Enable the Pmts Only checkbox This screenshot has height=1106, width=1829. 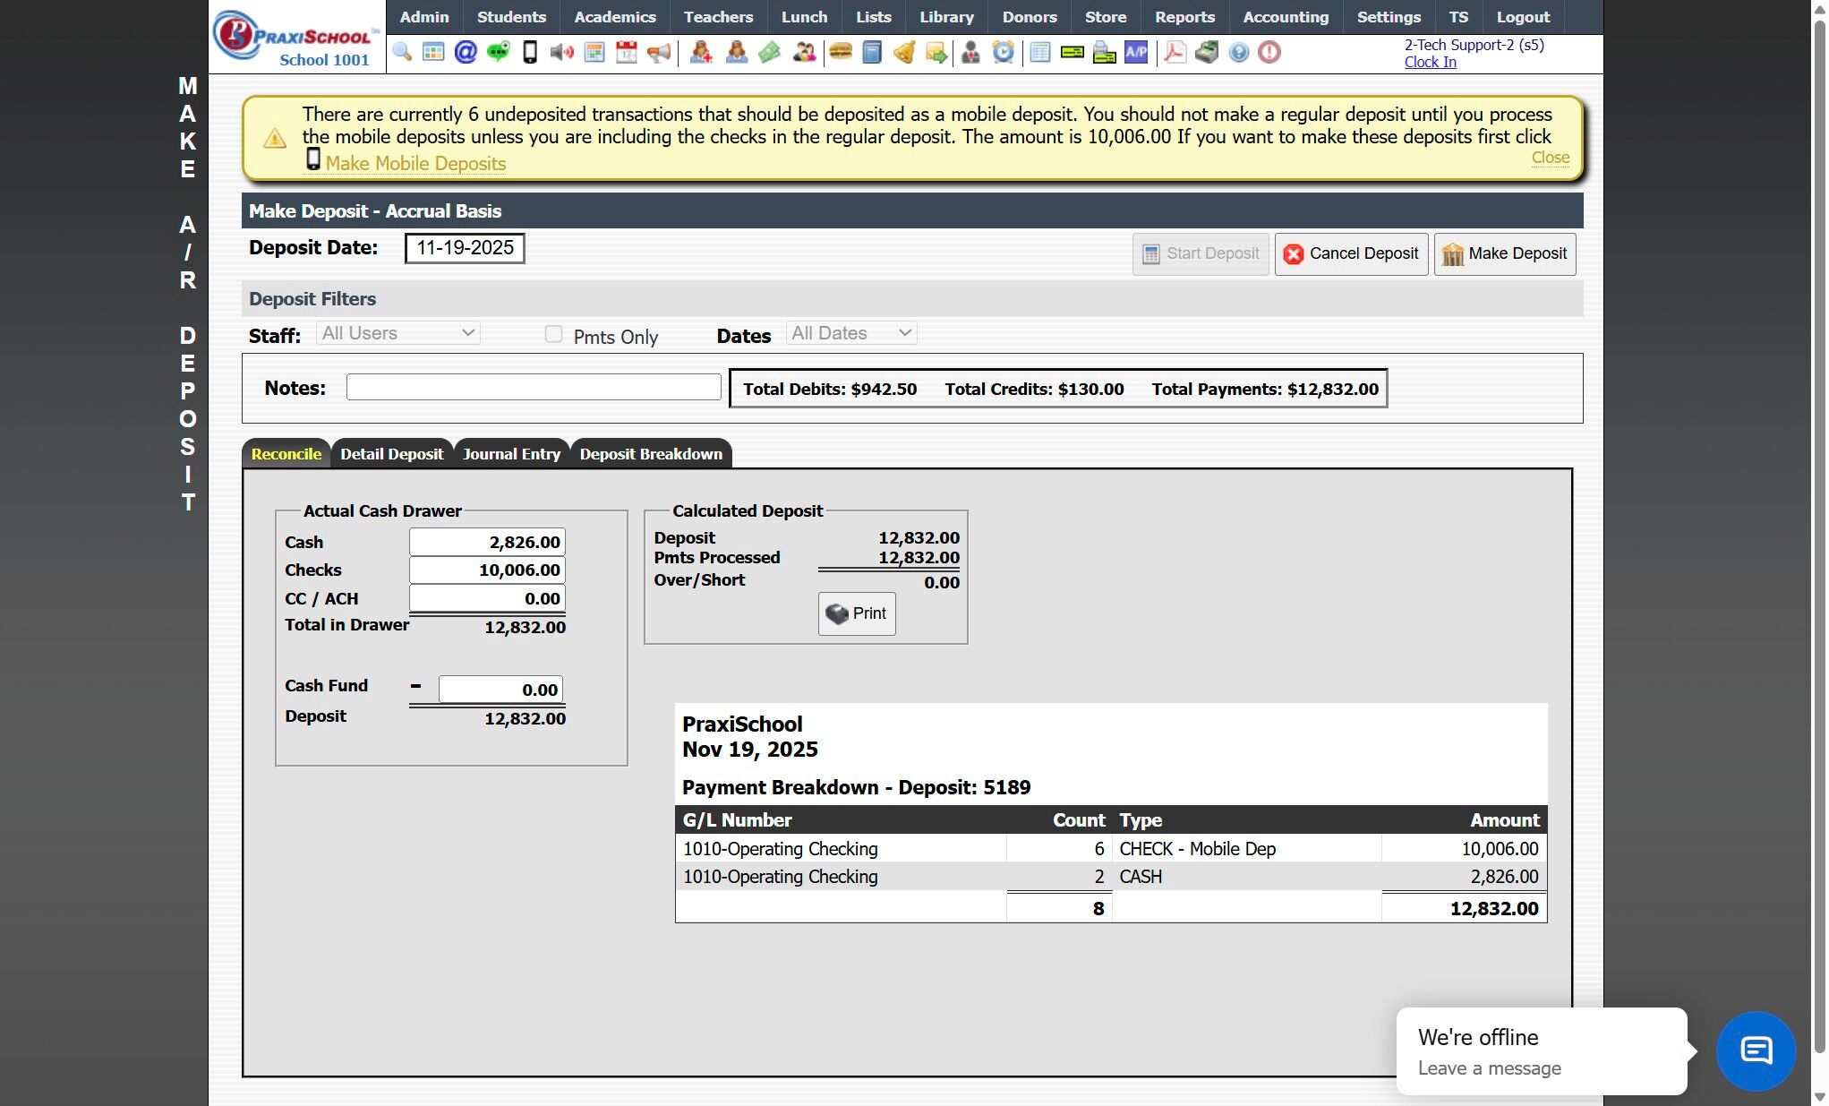point(553,334)
